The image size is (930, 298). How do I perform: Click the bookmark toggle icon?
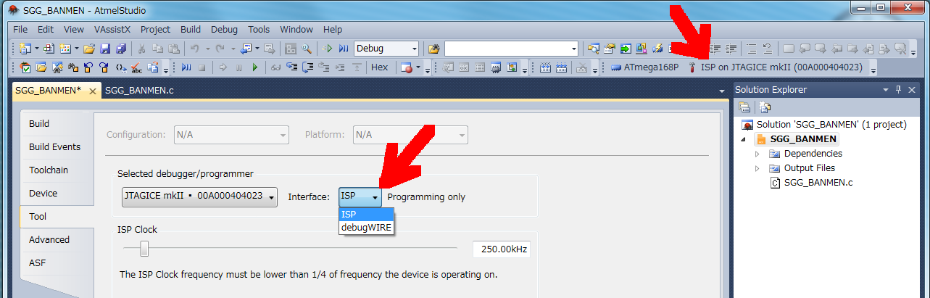[789, 49]
